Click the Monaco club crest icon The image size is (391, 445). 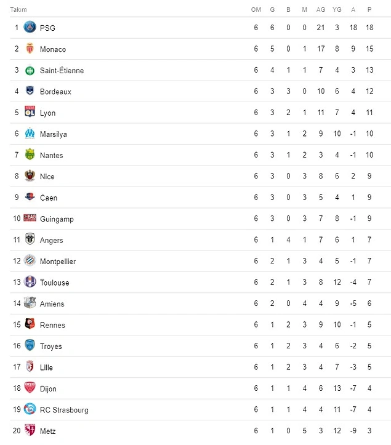point(30,49)
